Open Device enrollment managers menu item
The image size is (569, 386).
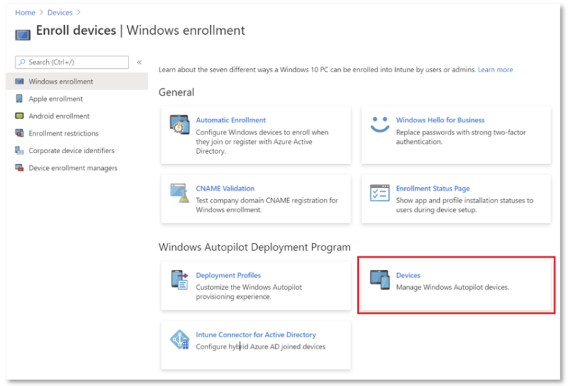click(x=73, y=169)
